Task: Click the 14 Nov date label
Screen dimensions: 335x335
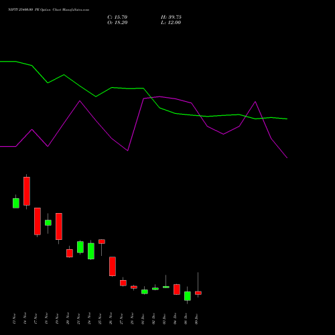Action: coord(25,319)
